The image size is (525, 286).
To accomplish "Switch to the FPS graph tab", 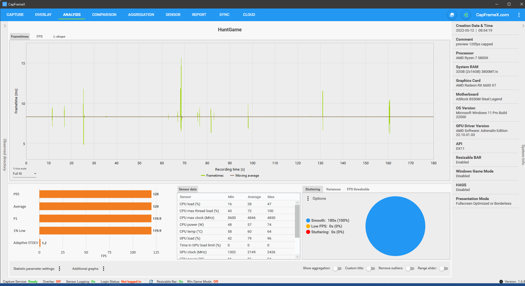I will [40, 37].
